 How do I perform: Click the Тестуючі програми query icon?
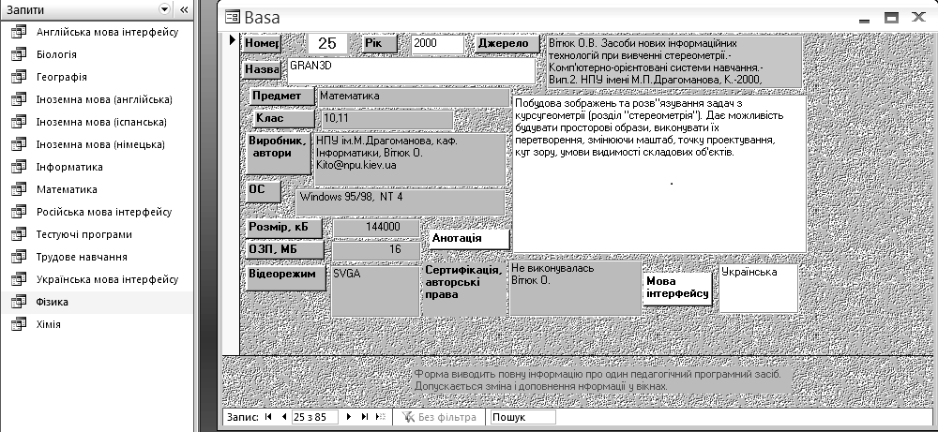tap(19, 234)
